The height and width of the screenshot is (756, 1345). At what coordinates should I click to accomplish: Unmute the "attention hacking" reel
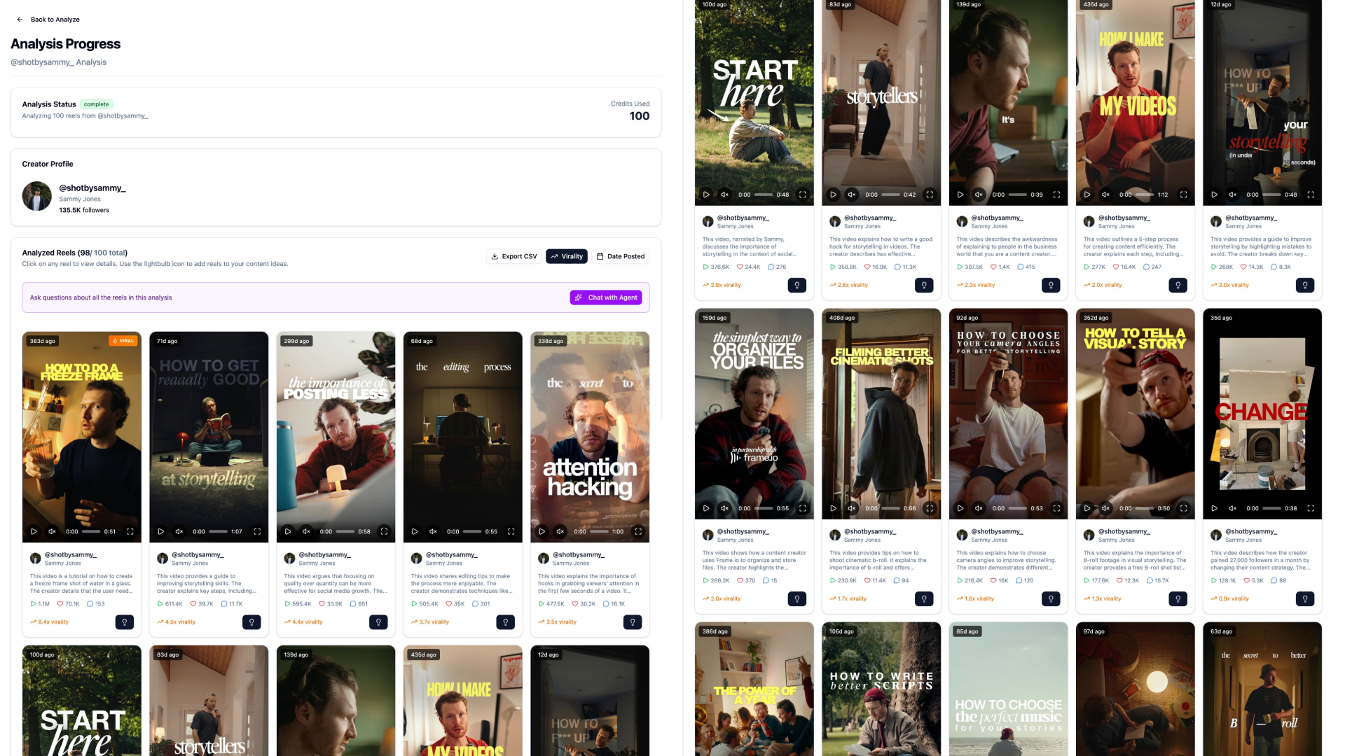click(x=560, y=531)
